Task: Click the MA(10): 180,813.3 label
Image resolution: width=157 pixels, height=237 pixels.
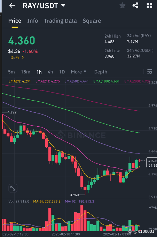Action: 79,202
